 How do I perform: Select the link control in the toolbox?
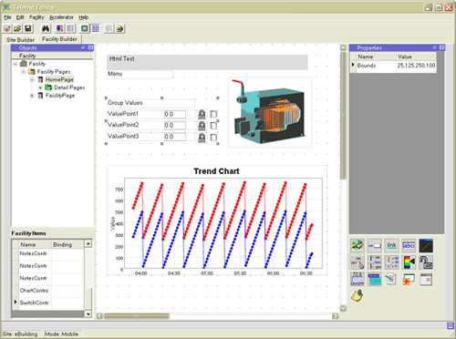click(391, 245)
